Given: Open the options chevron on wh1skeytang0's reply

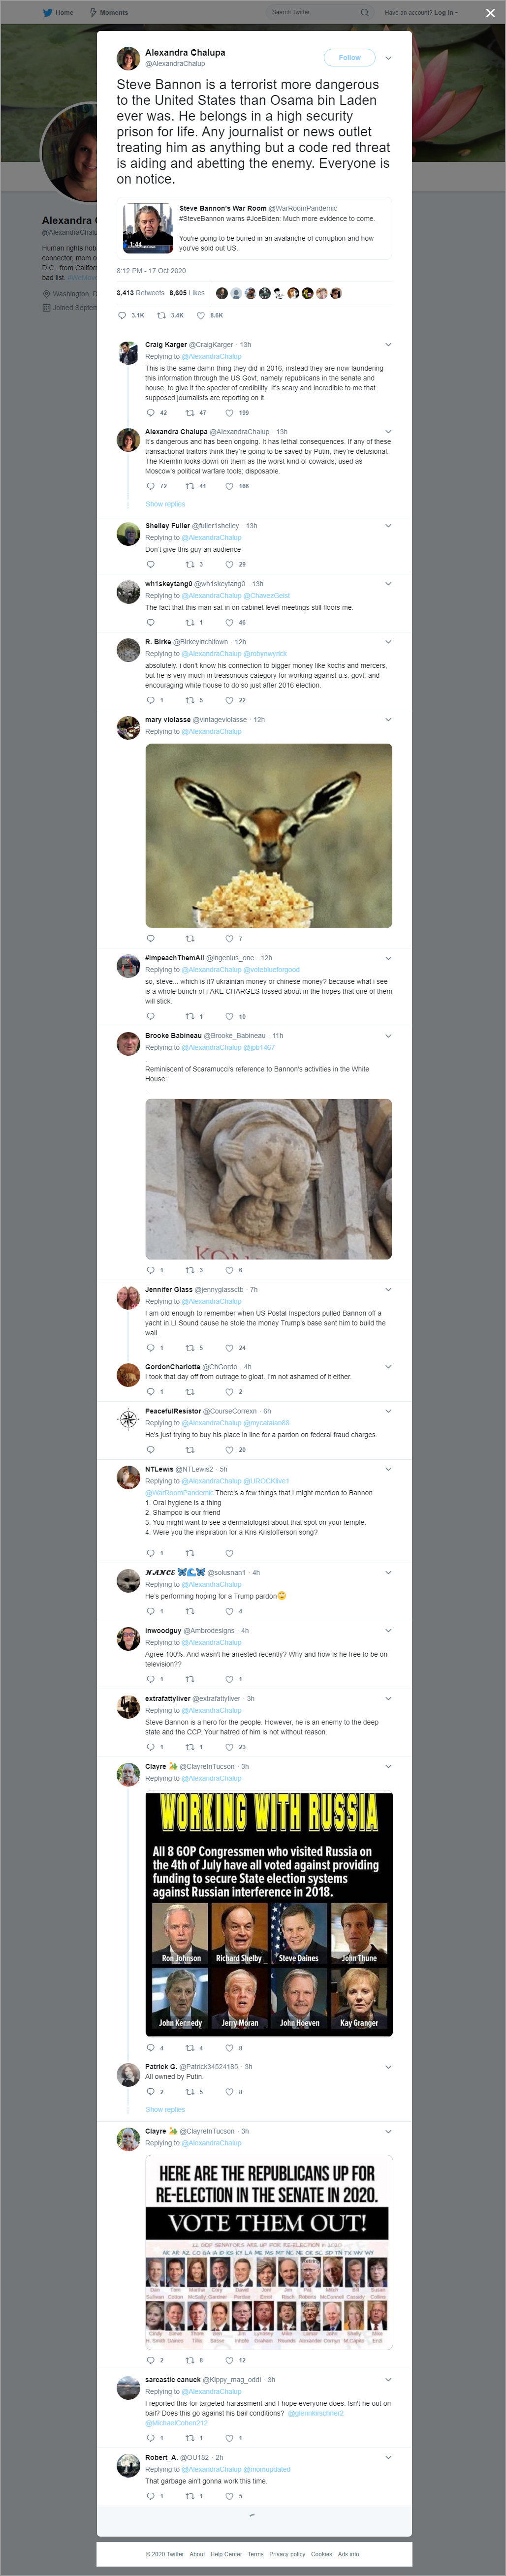Looking at the screenshot, I should [x=388, y=583].
